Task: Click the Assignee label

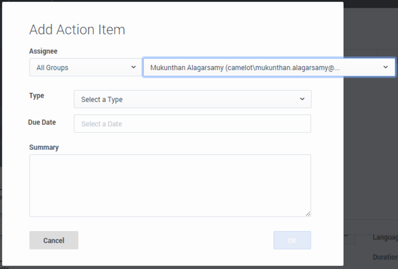Action: [x=43, y=51]
